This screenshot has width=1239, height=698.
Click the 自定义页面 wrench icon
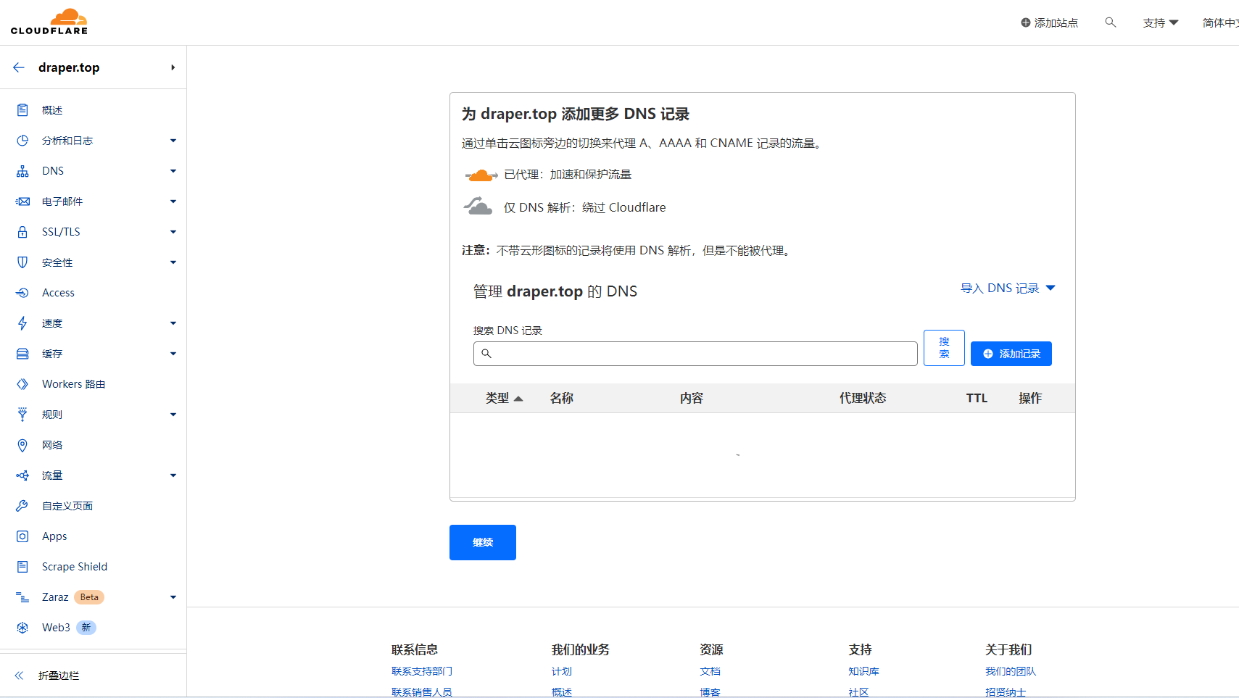[x=22, y=506]
